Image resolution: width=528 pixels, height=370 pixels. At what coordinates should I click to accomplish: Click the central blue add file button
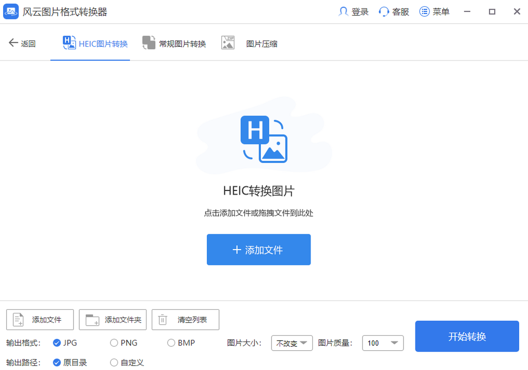click(259, 250)
